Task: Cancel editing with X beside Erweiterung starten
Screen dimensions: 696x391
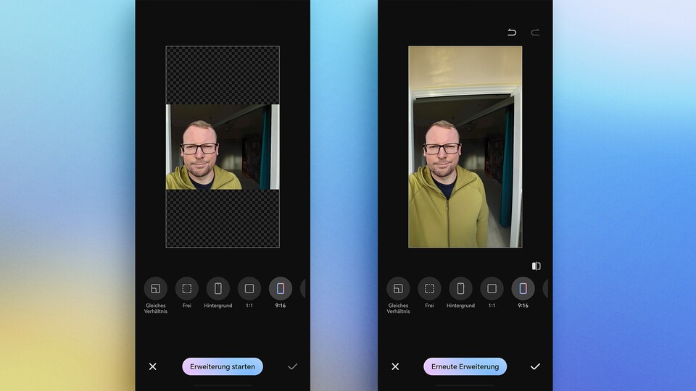Action: (152, 366)
